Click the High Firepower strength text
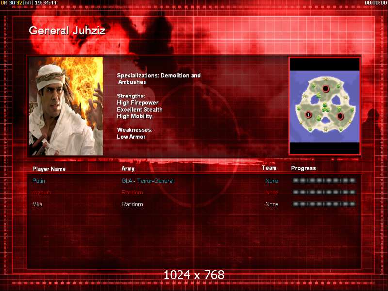388x291 pixels. (138, 103)
